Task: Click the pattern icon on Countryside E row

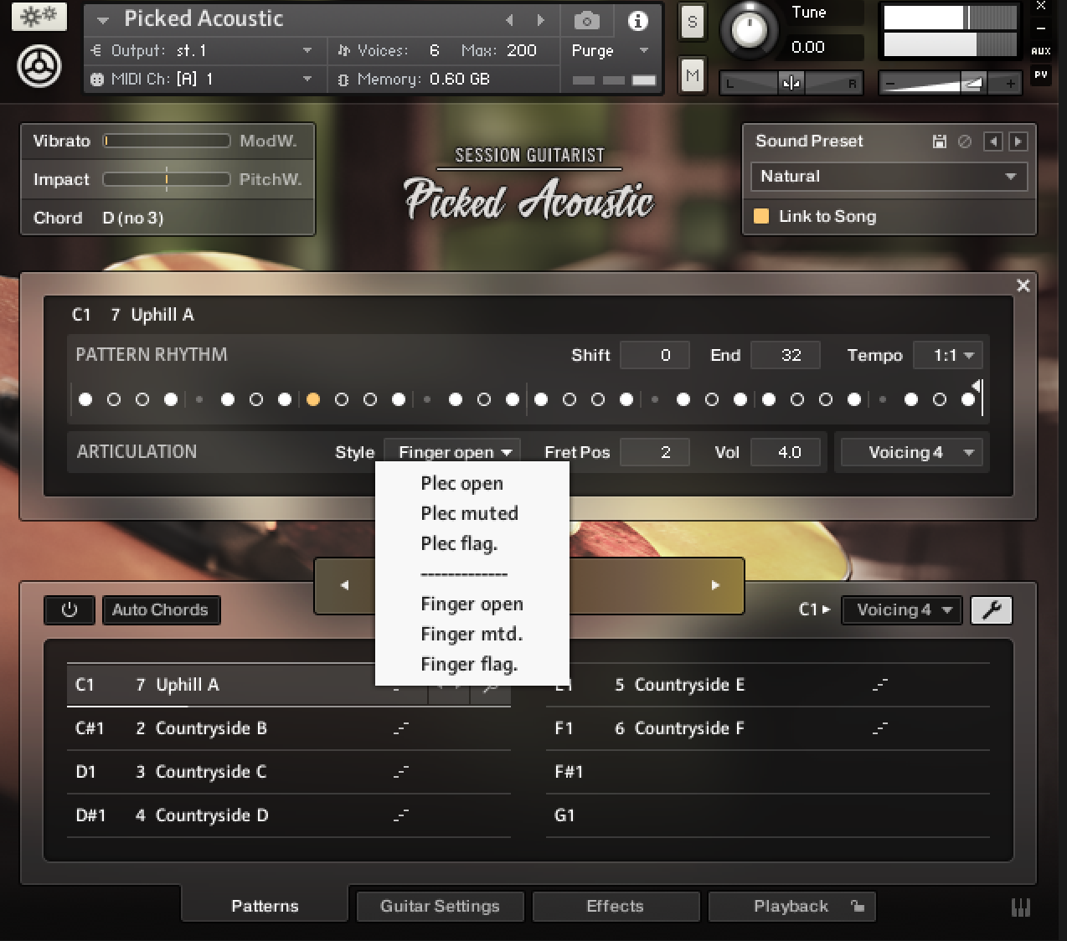Action: (x=879, y=686)
